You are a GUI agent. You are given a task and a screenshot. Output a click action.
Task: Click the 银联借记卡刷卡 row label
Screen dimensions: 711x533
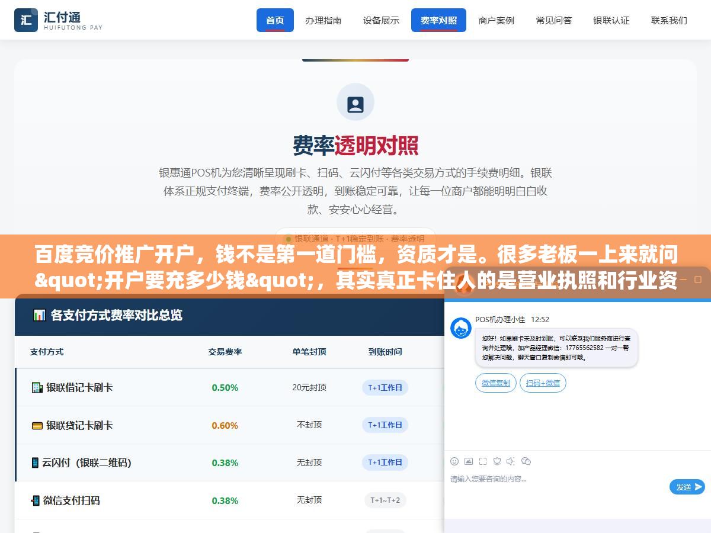coord(79,387)
